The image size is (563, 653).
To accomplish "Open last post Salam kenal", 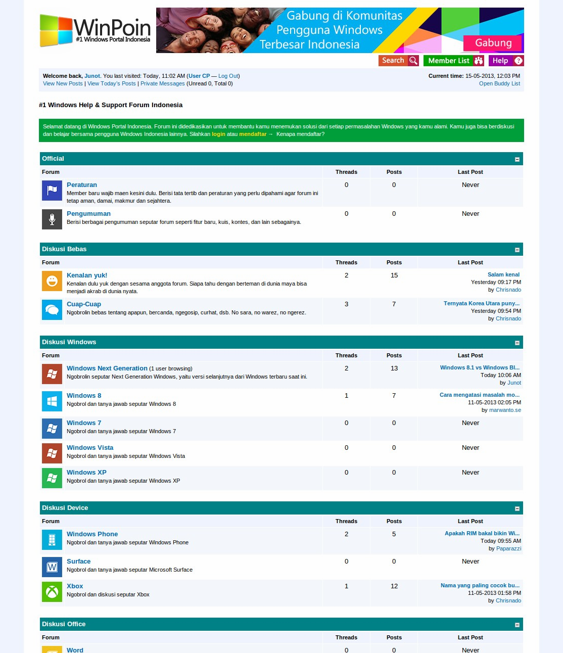I will pyautogui.click(x=503, y=274).
